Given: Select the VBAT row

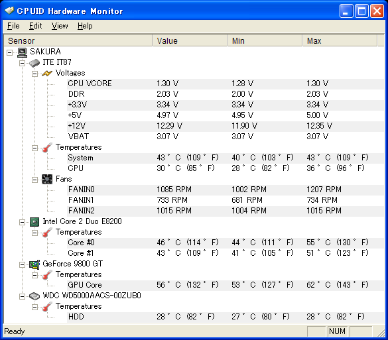Looking at the screenshot, I should click(226, 137).
